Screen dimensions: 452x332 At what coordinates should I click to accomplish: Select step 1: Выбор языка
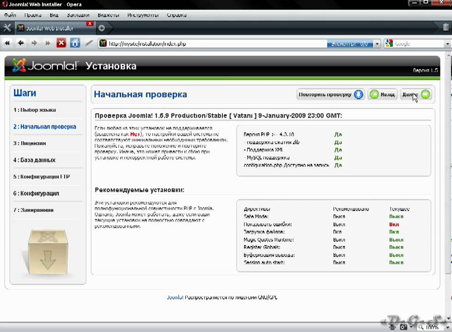click(x=35, y=110)
